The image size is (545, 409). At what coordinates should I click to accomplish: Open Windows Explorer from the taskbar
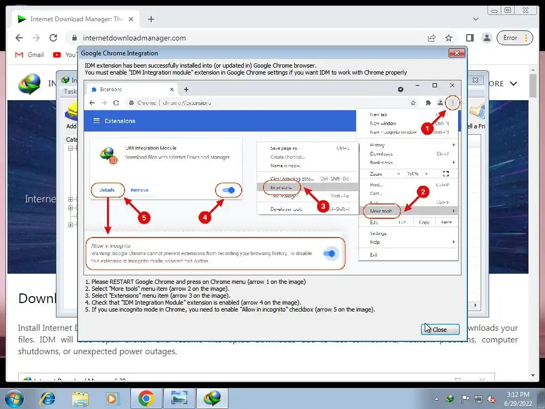(x=80, y=398)
